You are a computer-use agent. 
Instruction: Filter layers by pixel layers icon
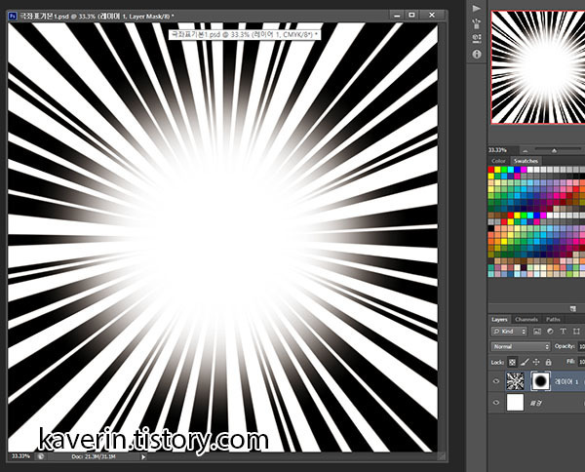pos(537,332)
